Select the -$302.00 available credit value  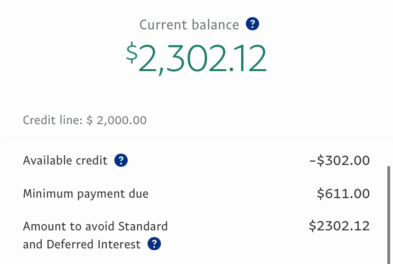click(339, 161)
